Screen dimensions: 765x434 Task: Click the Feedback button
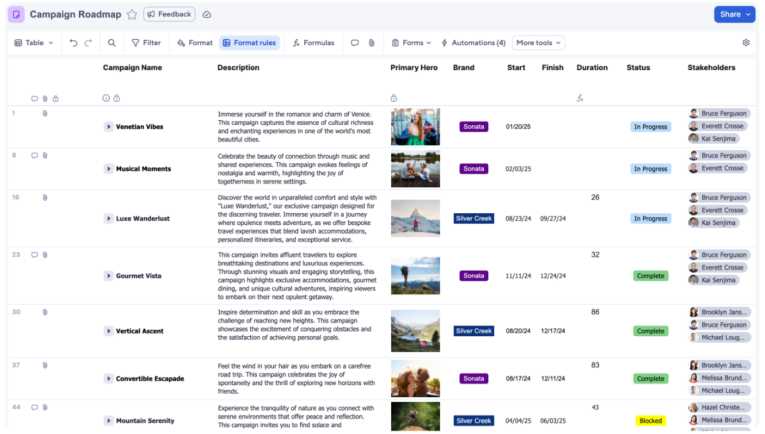click(169, 14)
